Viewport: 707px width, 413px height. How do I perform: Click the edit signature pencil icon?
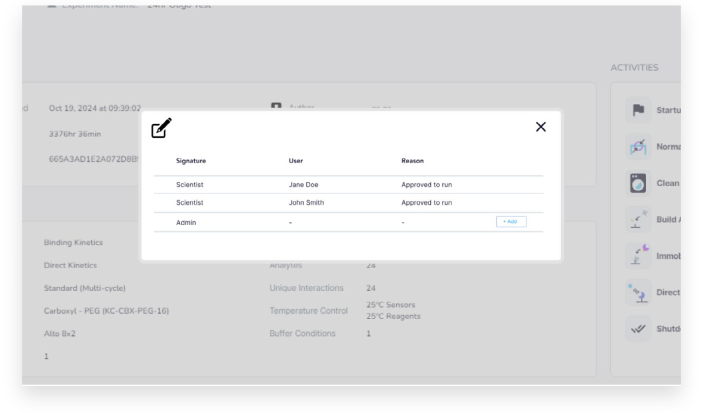(161, 128)
